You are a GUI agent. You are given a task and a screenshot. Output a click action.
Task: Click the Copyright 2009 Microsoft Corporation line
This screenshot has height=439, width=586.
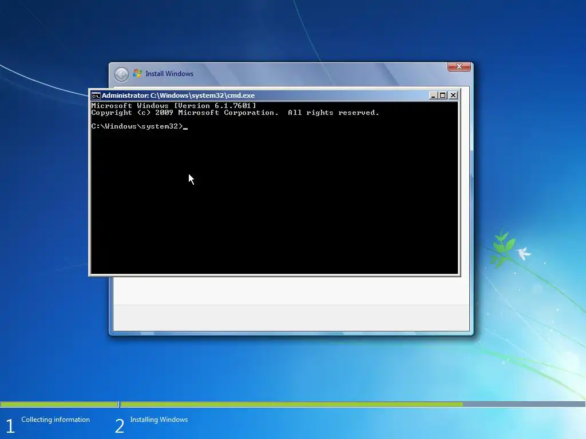(x=235, y=113)
